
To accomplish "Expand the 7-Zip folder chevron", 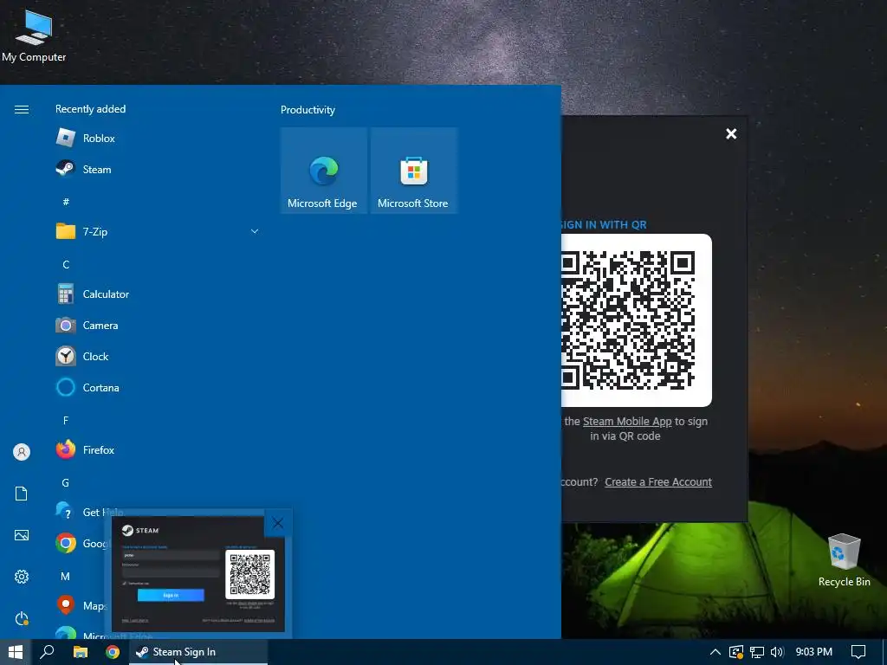I will [x=255, y=231].
